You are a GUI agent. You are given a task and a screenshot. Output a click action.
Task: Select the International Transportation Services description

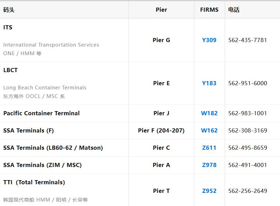[51, 45]
